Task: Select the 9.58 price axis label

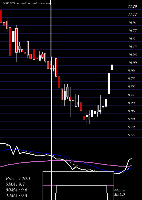Action: click(x=131, y=87)
